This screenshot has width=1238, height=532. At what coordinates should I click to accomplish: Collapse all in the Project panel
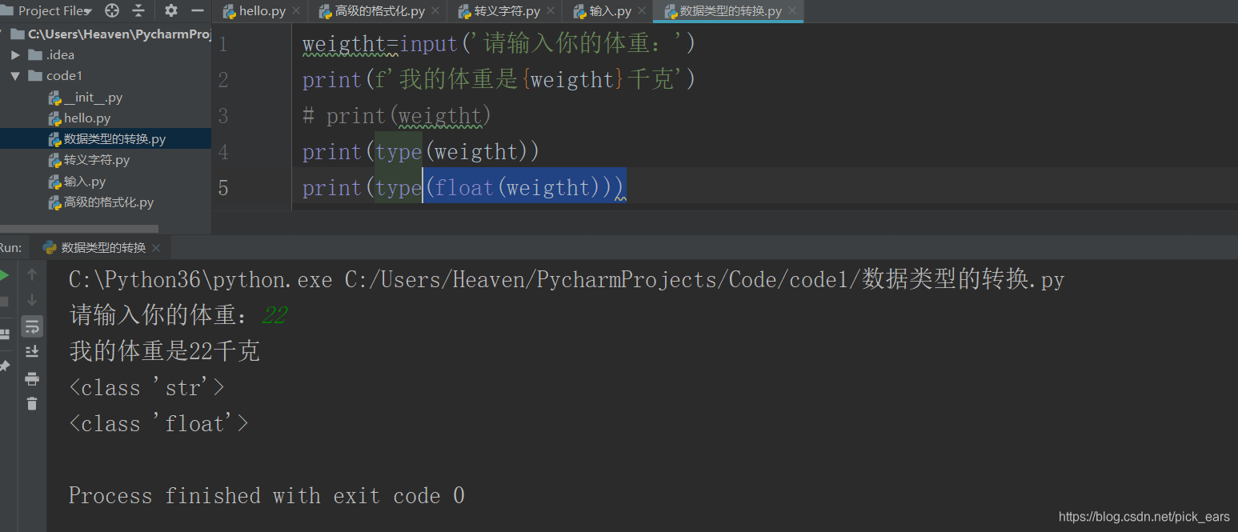pyautogui.click(x=138, y=10)
